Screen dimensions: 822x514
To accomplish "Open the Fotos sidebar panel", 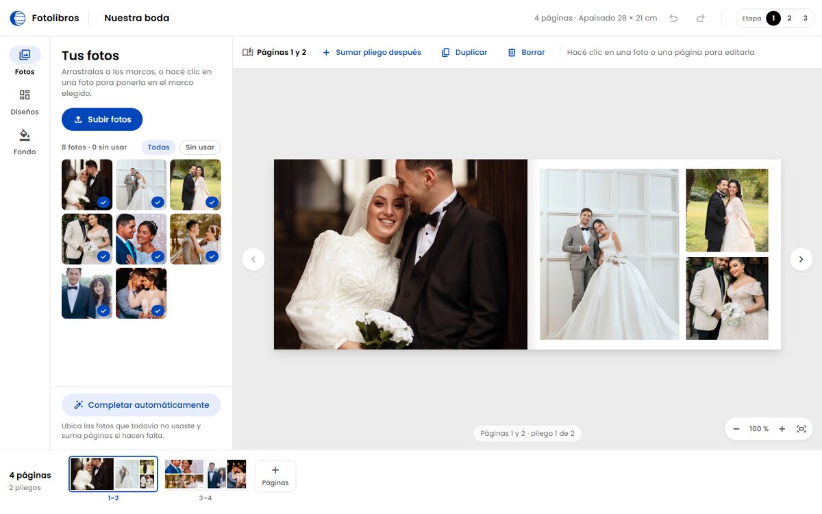I will point(25,61).
